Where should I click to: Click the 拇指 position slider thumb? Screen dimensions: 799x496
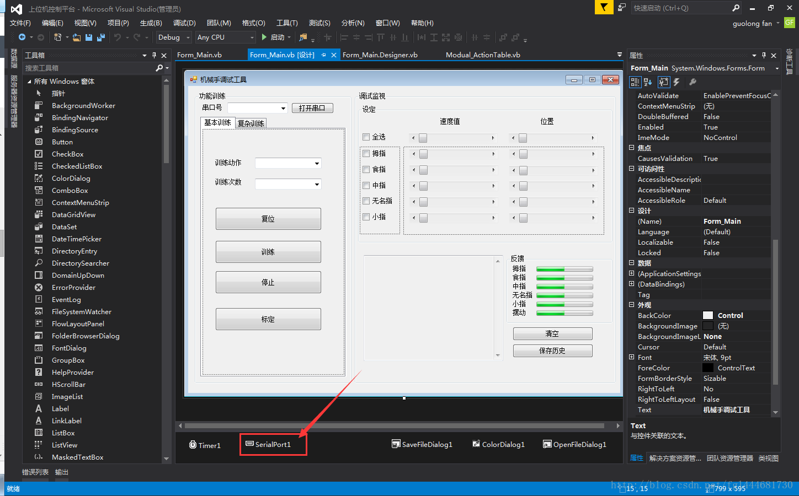pos(523,154)
